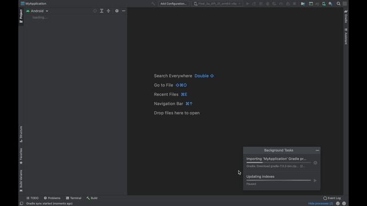The height and width of the screenshot is (206, 367).
Task: Open the SDK Manager icon
Action: (x=330, y=3)
